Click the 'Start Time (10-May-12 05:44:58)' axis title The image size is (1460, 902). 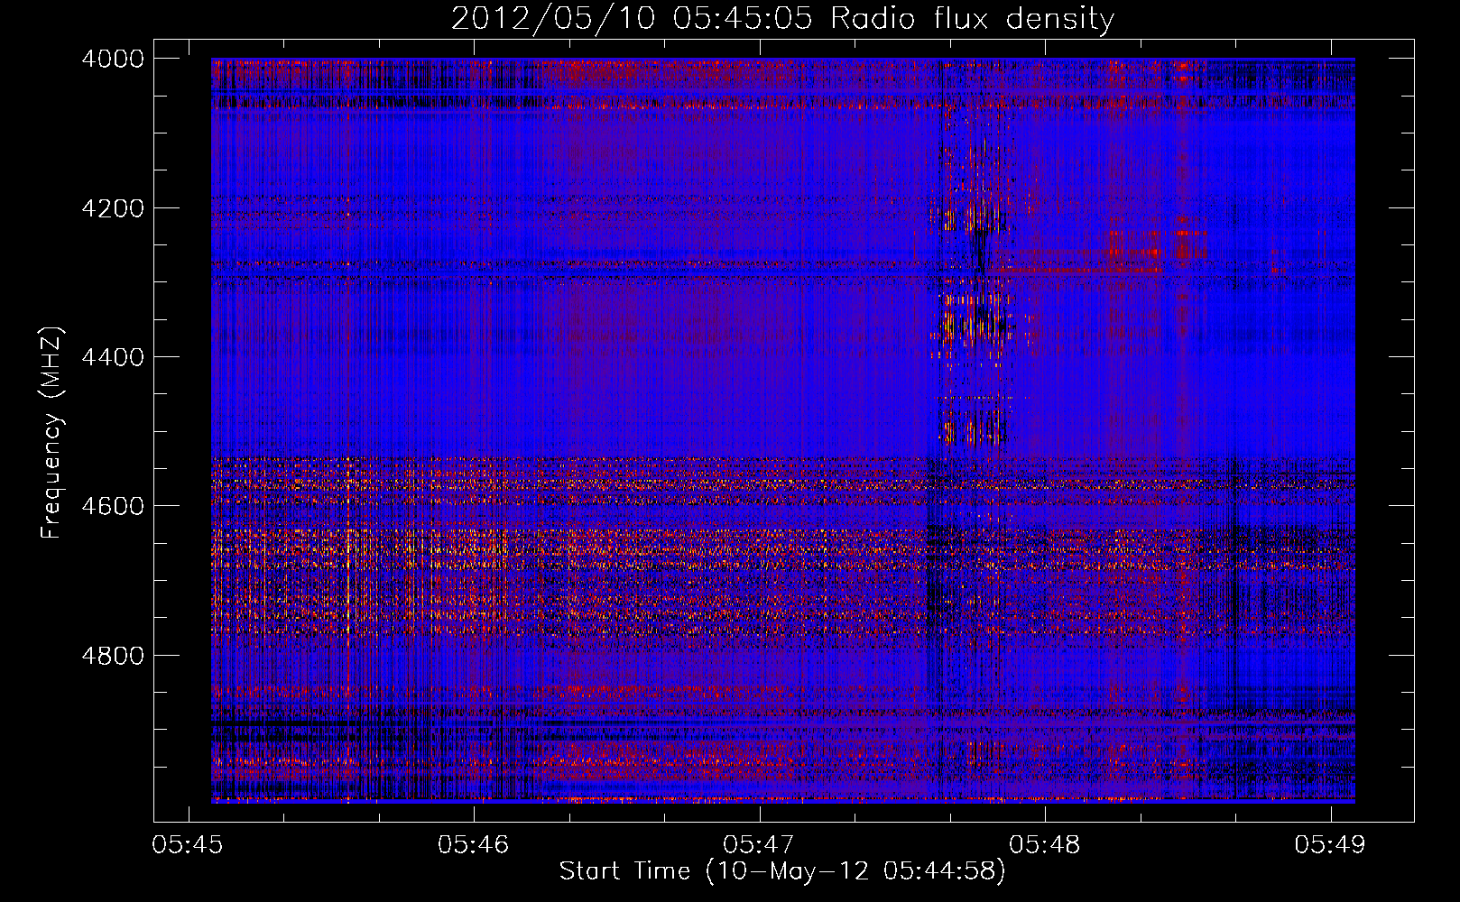[x=782, y=871]
